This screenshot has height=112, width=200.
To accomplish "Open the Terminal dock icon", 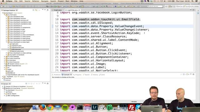I will pyautogui.click(x=80, y=107).
